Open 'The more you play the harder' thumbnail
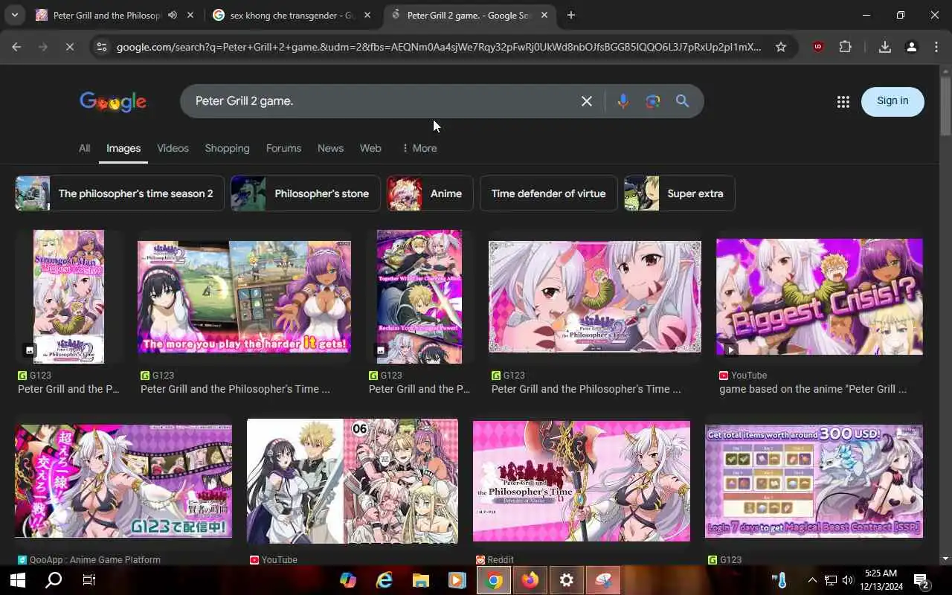 [244, 297]
